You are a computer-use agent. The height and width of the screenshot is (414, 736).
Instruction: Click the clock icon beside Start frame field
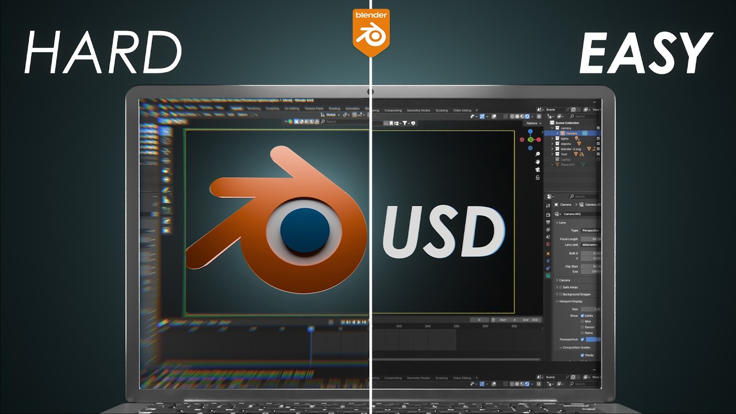click(x=493, y=320)
